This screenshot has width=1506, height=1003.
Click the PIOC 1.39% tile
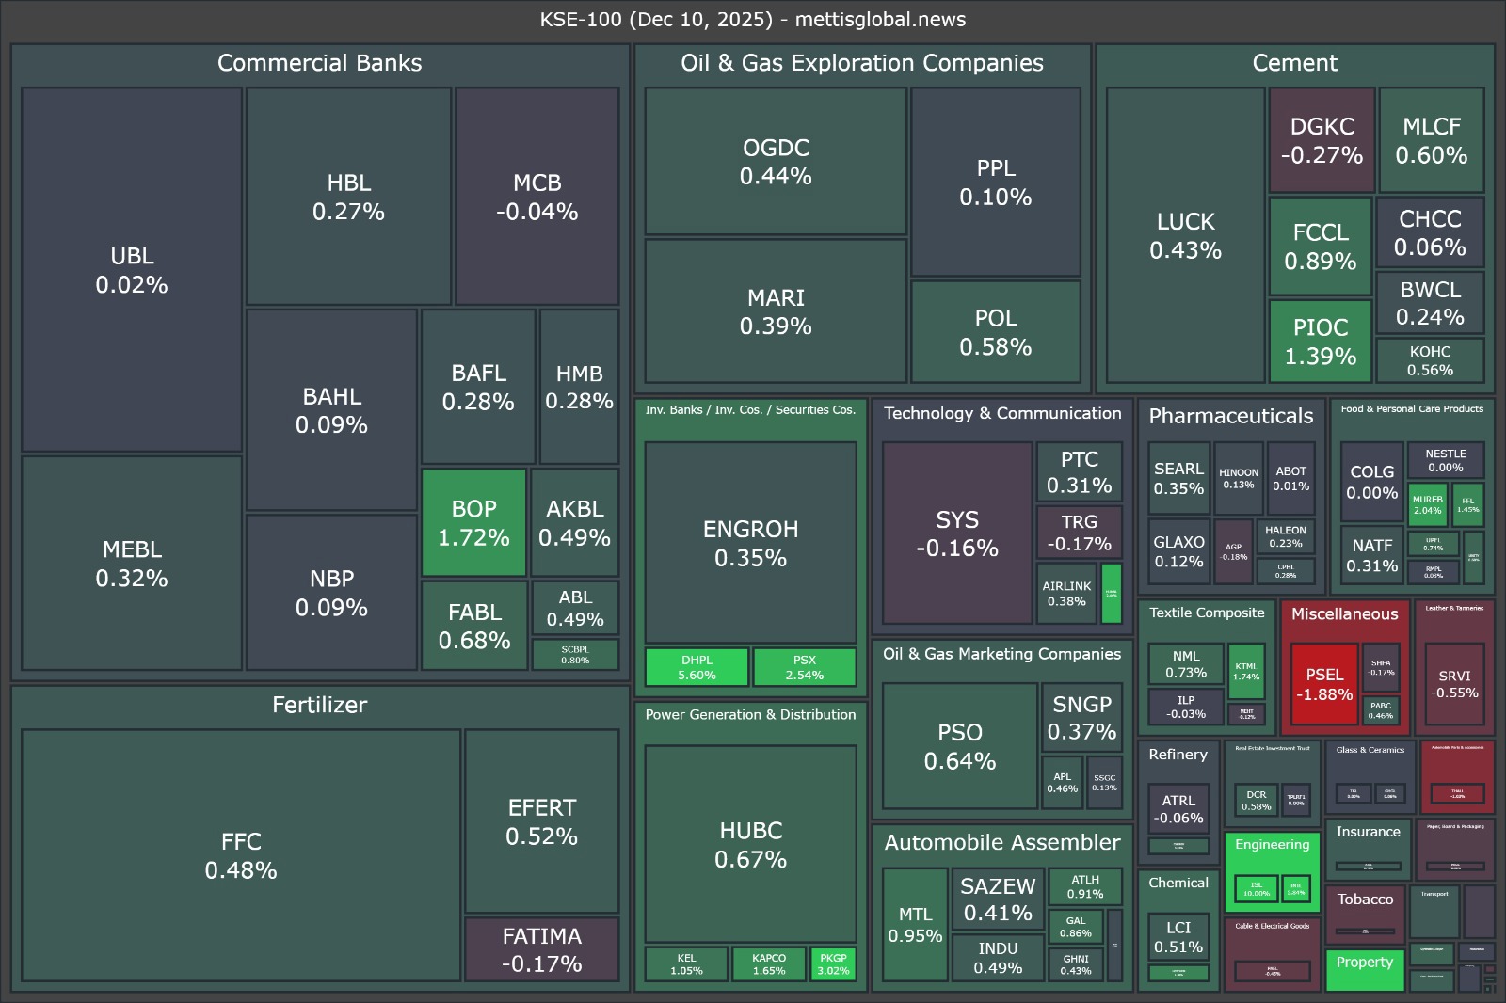pos(1320,341)
